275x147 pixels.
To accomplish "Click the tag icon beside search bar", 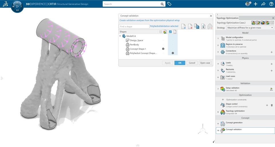I will [169, 4].
